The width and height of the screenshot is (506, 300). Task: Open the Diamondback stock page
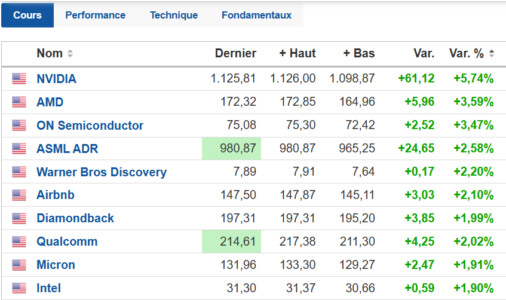[75, 218]
